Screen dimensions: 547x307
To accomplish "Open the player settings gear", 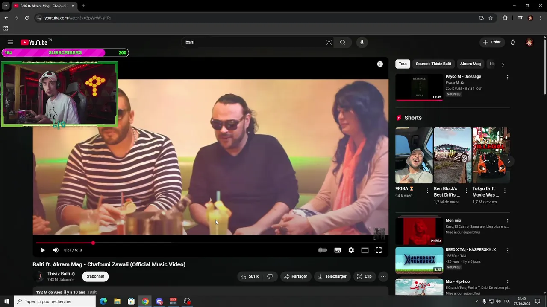I will [351, 250].
